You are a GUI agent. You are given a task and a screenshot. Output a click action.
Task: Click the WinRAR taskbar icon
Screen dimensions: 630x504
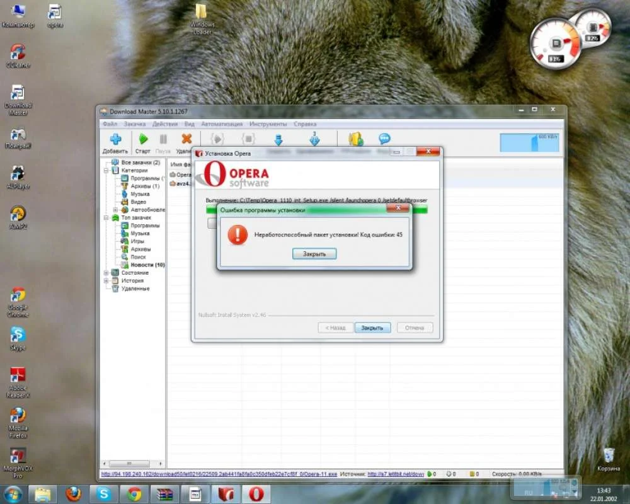pos(165,495)
